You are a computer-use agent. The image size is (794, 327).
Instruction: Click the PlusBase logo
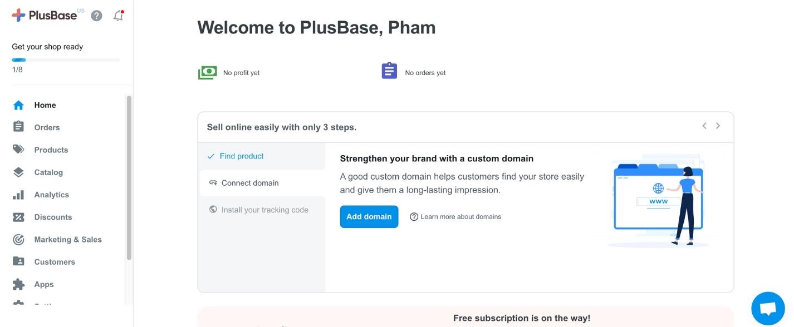(x=45, y=16)
